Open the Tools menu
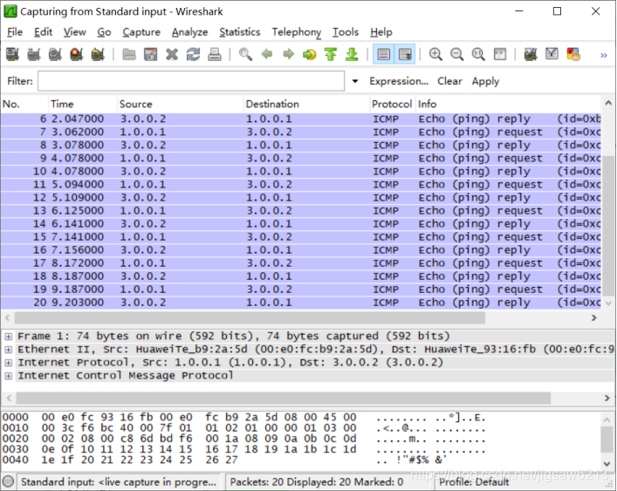This screenshot has width=617, height=491. click(x=346, y=32)
